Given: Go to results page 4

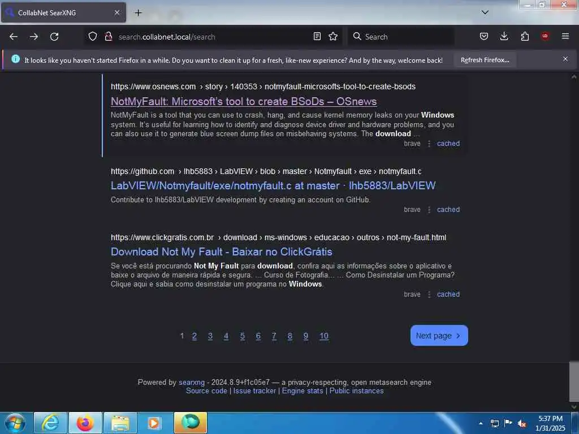Looking at the screenshot, I should (x=226, y=336).
